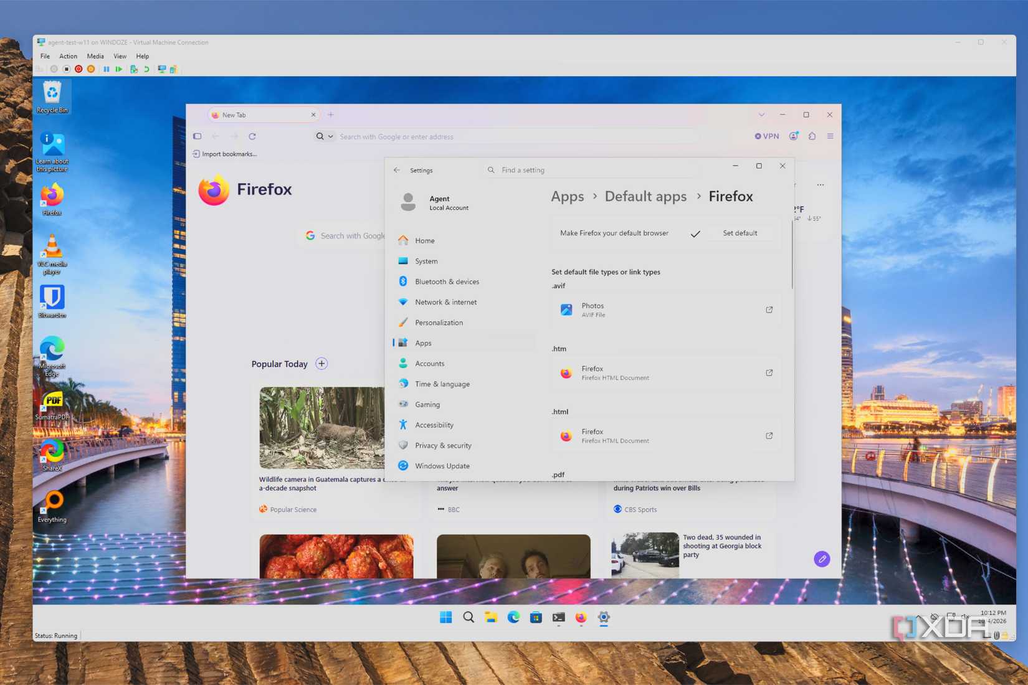Open the external link icon for .avif Photos

(769, 309)
